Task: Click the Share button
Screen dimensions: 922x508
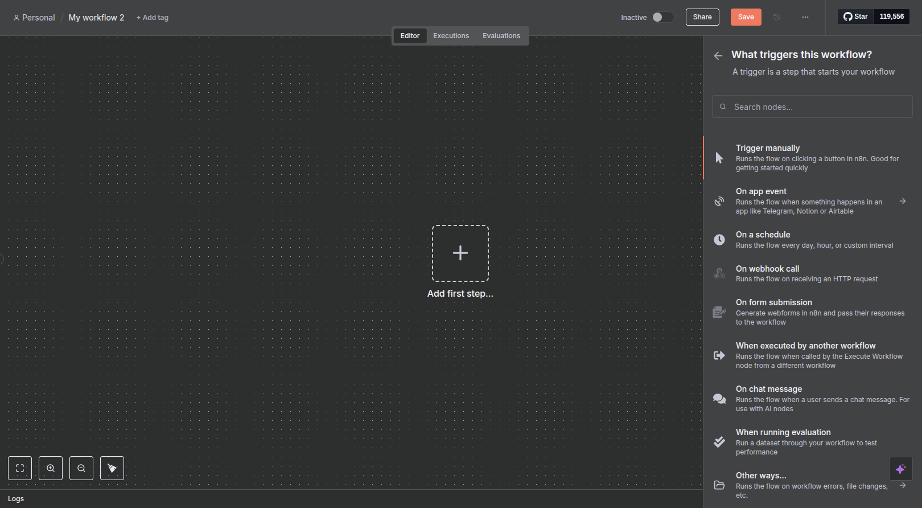Action: tap(702, 17)
